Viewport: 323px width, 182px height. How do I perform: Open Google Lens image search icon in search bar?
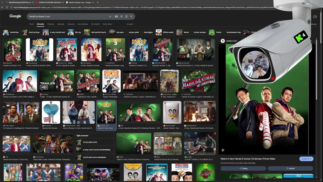126,16
